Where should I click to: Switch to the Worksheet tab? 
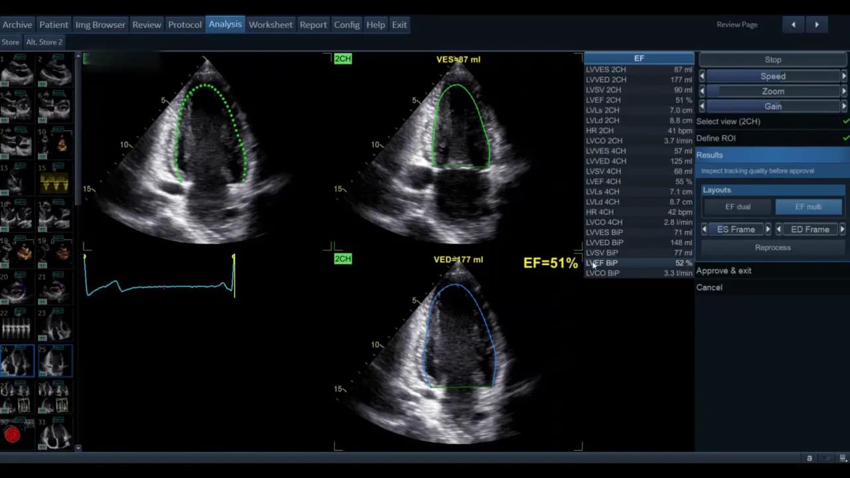(270, 25)
